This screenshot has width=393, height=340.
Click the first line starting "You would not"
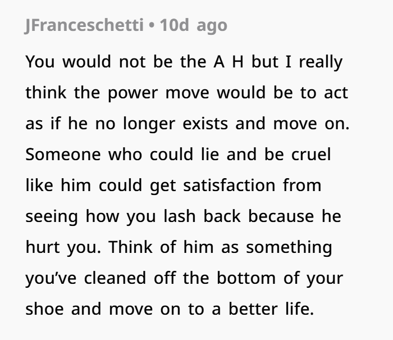[x=183, y=62]
